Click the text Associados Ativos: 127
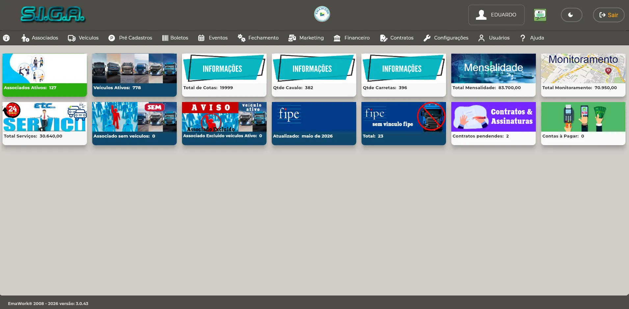Viewport: 629px width, 309px height. (x=30, y=88)
